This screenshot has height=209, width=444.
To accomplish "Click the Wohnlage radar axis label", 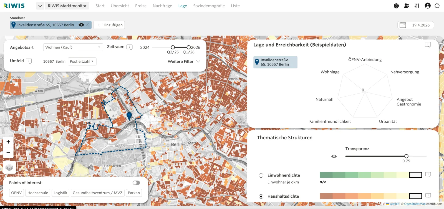I will click(x=330, y=72).
